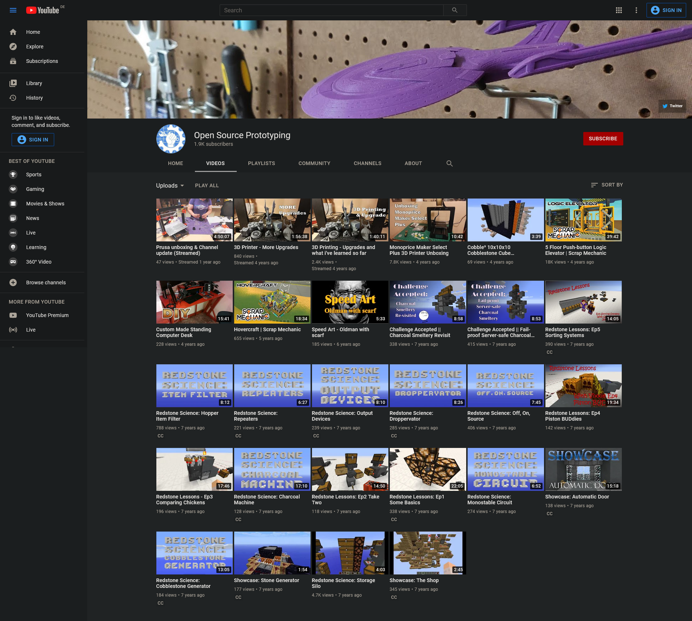
Task: Open the Charcoal Smeltery Re-visited thumbnail
Action: [428, 302]
